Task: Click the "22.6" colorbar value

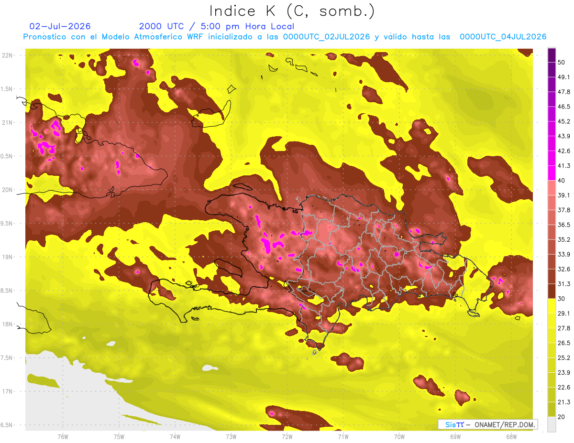Action: (x=564, y=388)
